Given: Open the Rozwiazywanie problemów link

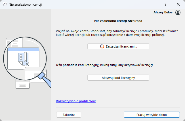Looking at the screenshot, I should click(76, 101).
